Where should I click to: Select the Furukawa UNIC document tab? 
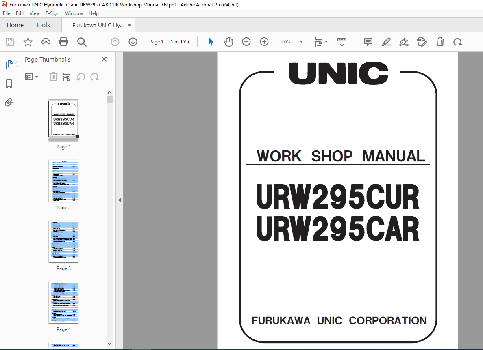click(x=98, y=25)
